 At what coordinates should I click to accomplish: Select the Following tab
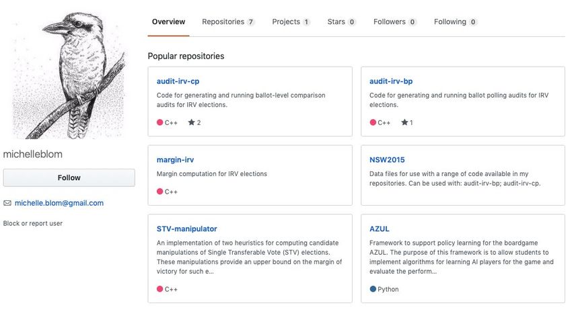(x=456, y=22)
